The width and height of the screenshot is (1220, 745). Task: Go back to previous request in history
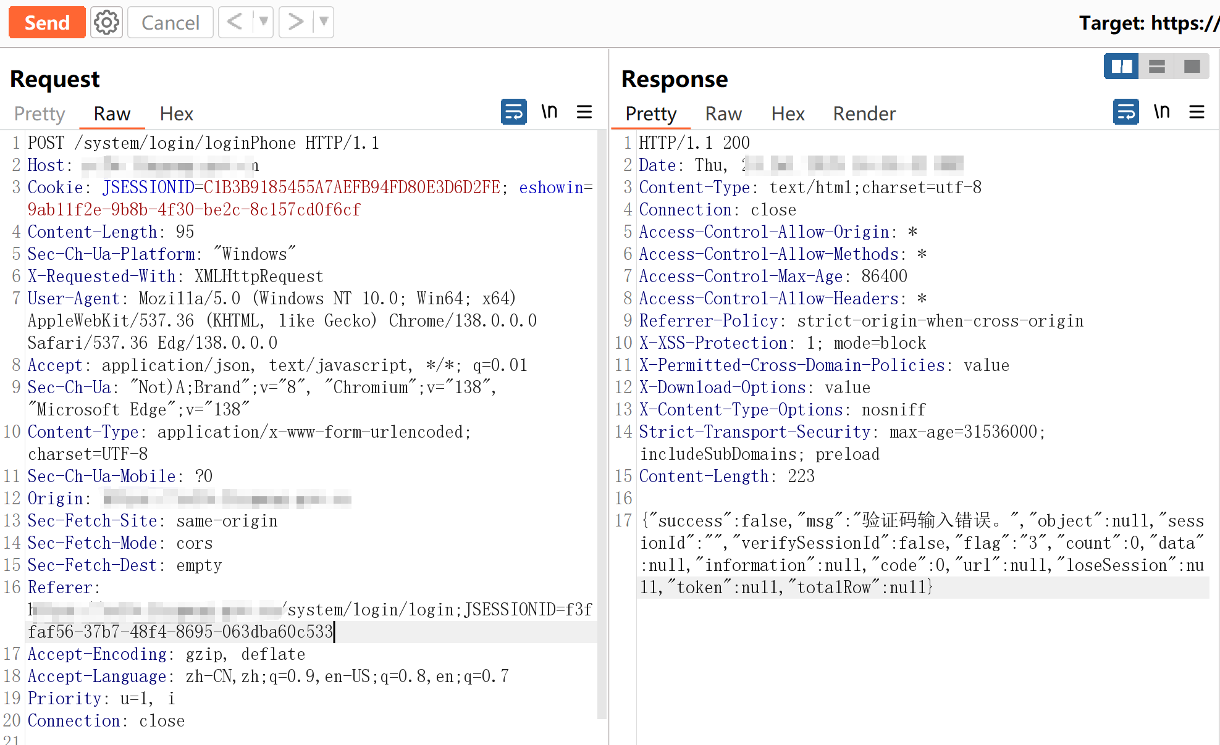click(x=235, y=22)
